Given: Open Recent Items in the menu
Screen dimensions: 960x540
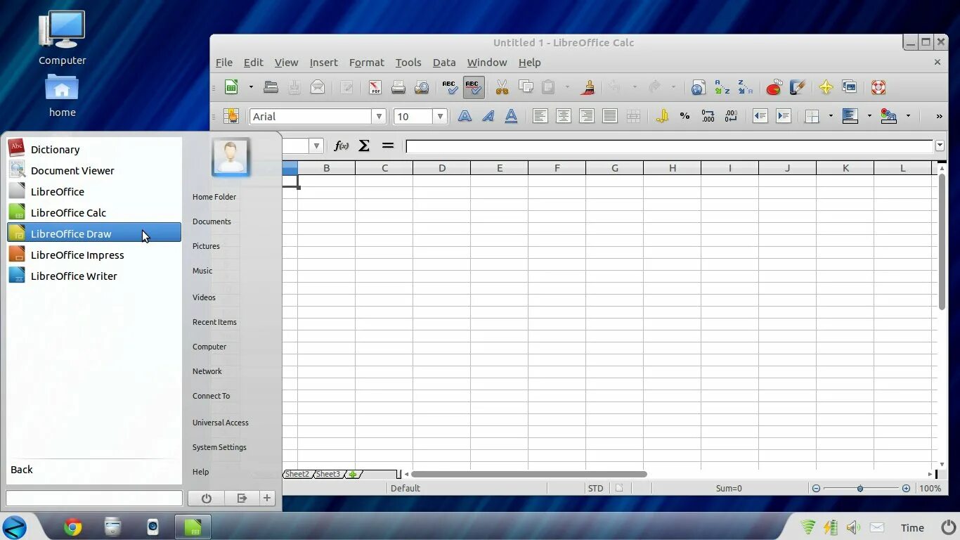Looking at the screenshot, I should (x=214, y=322).
